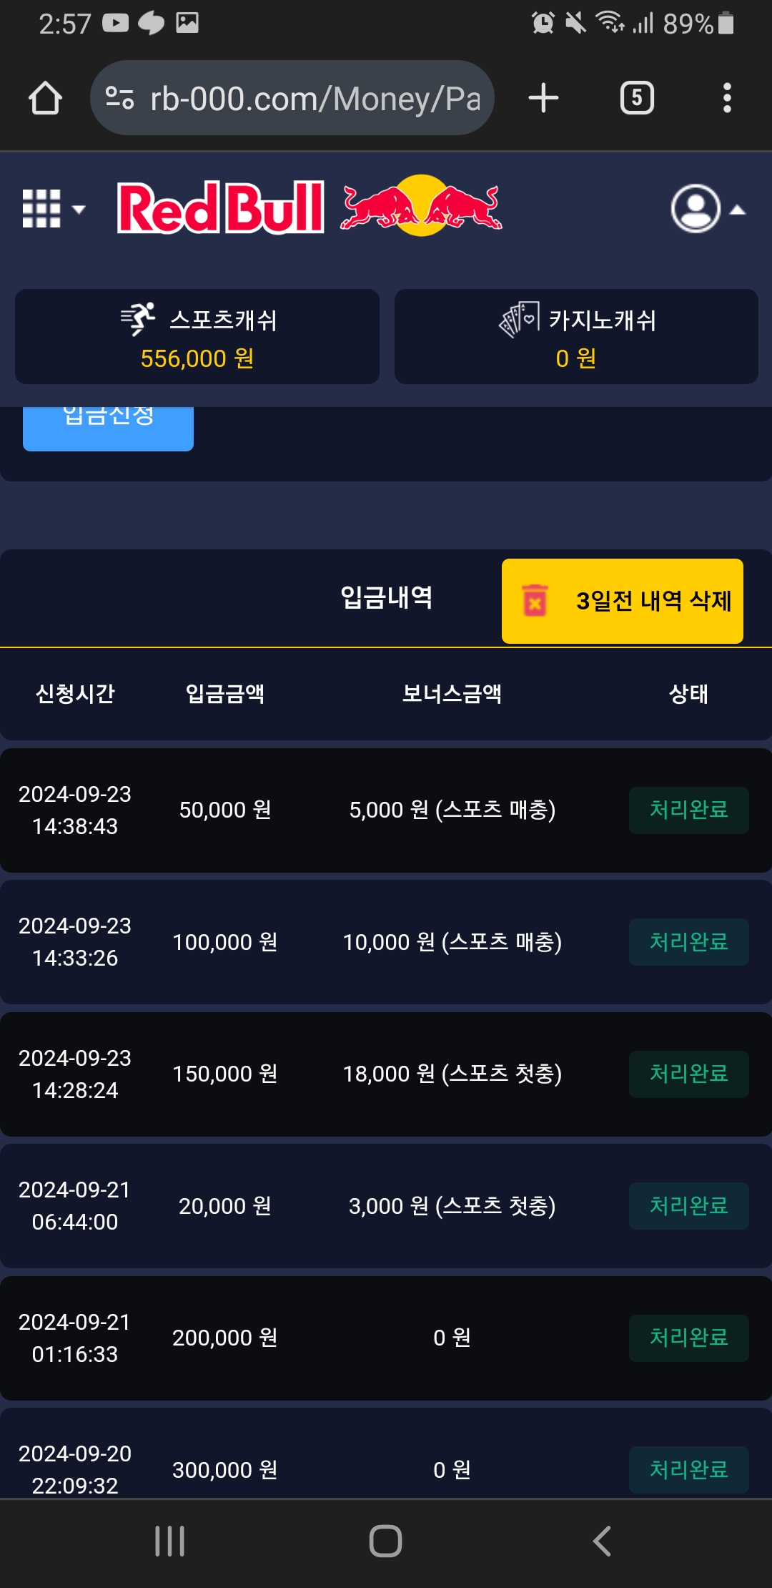Tap the address bar URL field

click(x=315, y=98)
